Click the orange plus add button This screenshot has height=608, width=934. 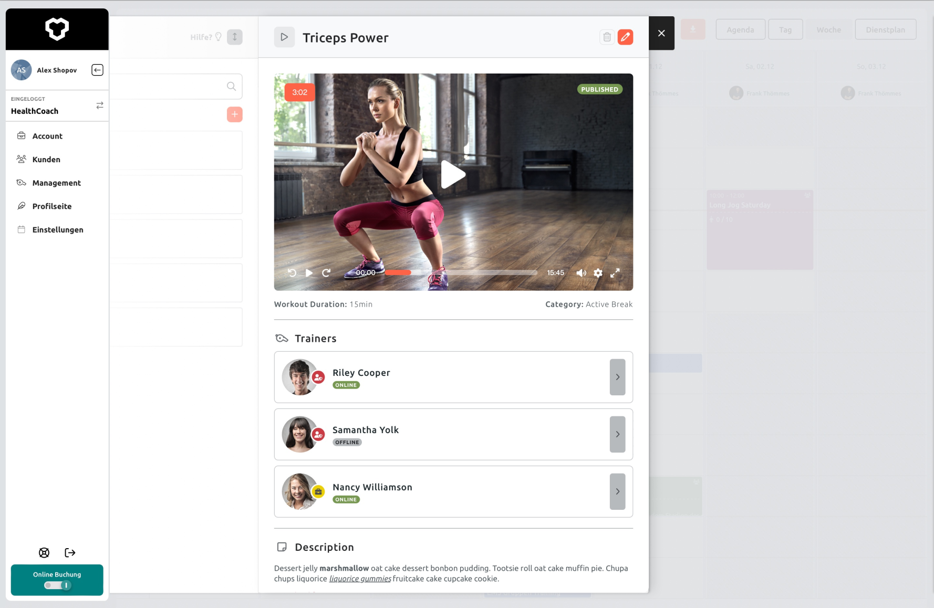coord(235,114)
